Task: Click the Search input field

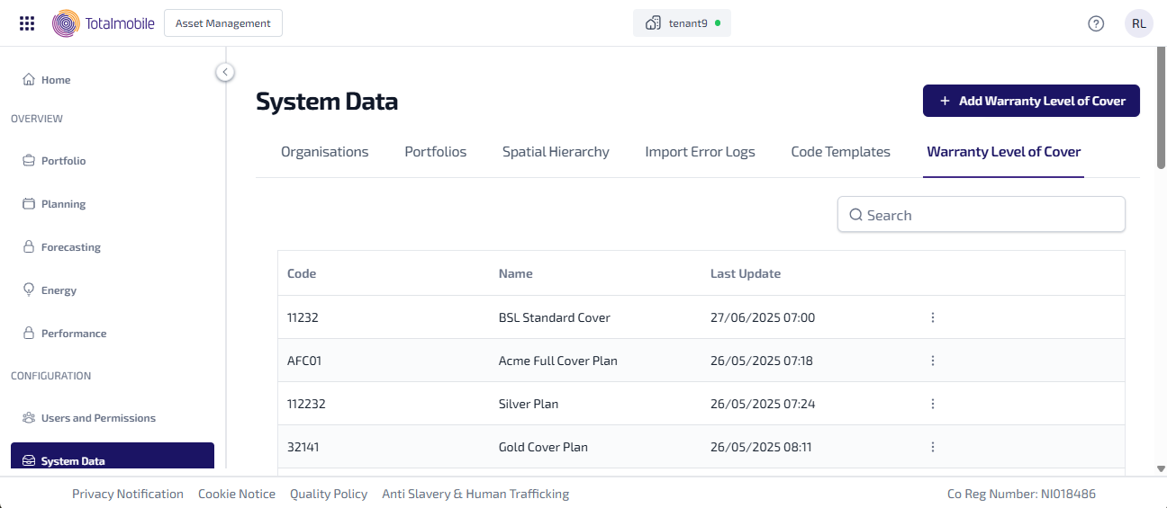Action: (982, 215)
